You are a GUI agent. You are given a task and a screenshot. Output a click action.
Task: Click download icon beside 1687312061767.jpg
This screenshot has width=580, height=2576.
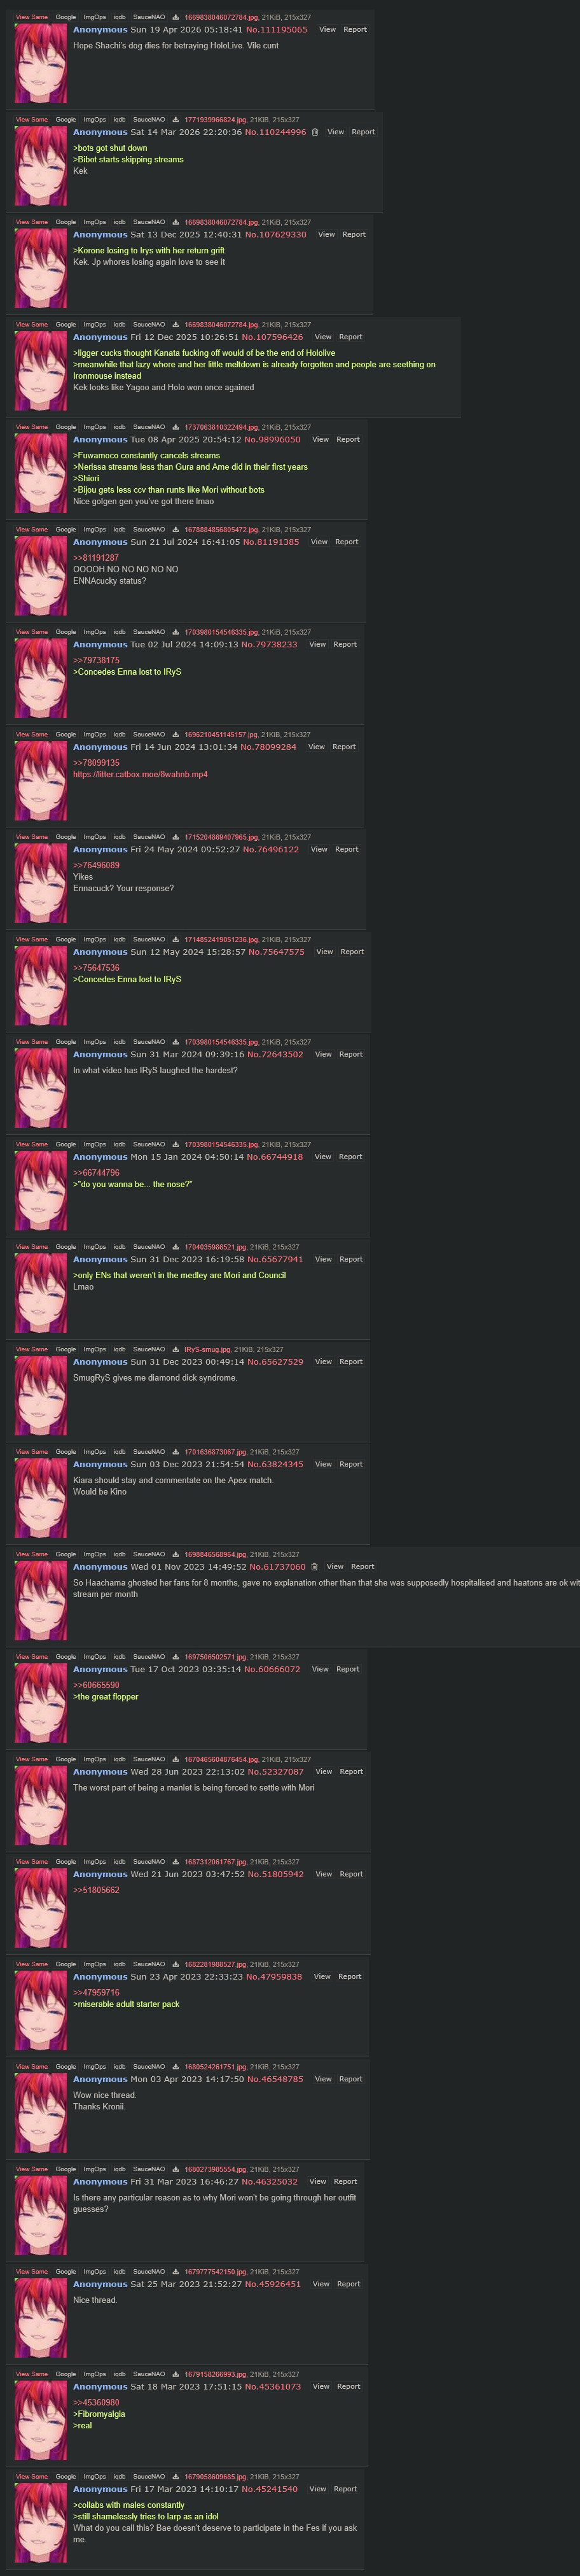176,1862
